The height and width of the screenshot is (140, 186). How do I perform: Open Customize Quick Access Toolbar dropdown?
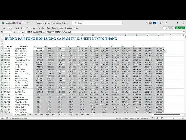tap(33, 23)
